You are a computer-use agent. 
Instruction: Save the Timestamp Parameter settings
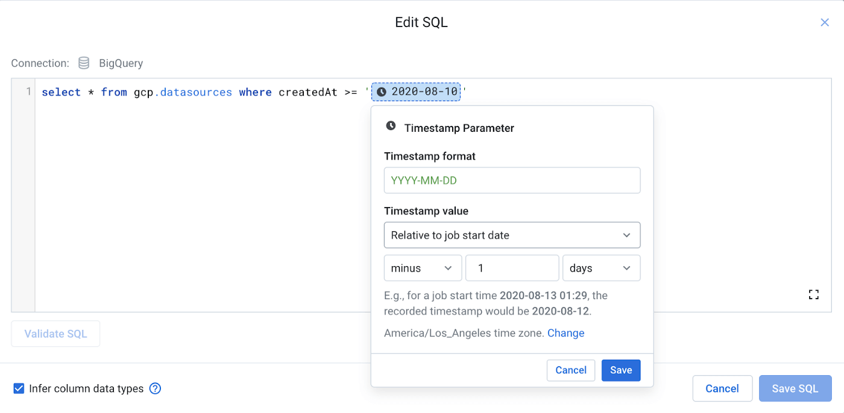click(620, 370)
